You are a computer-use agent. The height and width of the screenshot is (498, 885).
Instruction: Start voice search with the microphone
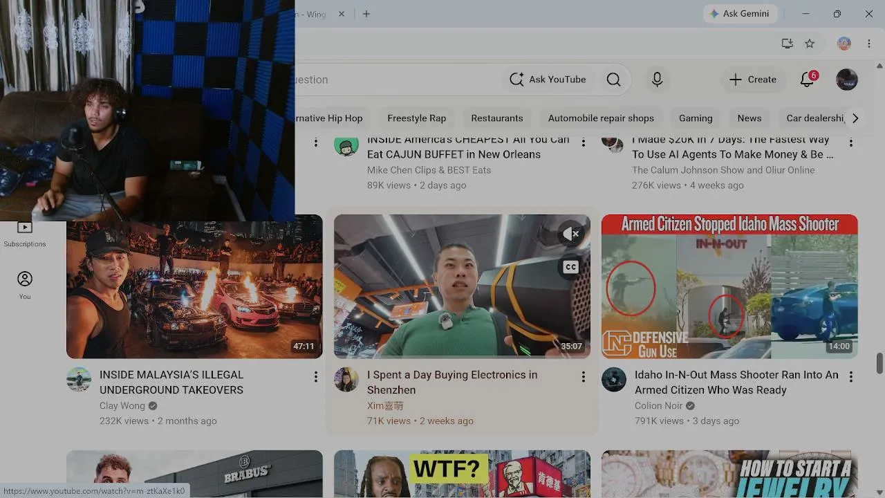click(657, 80)
